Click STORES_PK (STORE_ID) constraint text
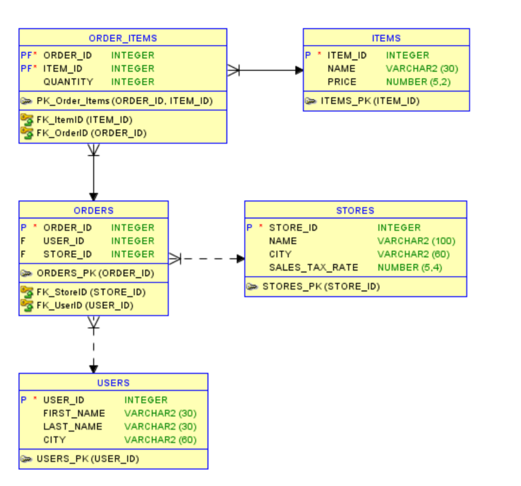Viewport: 521px width, 486px height. [x=321, y=287]
